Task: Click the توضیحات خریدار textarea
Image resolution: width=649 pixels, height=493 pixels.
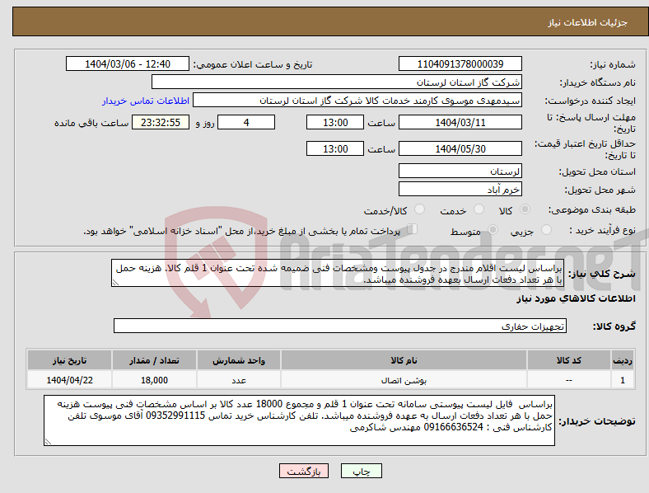Action: (299, 420)
